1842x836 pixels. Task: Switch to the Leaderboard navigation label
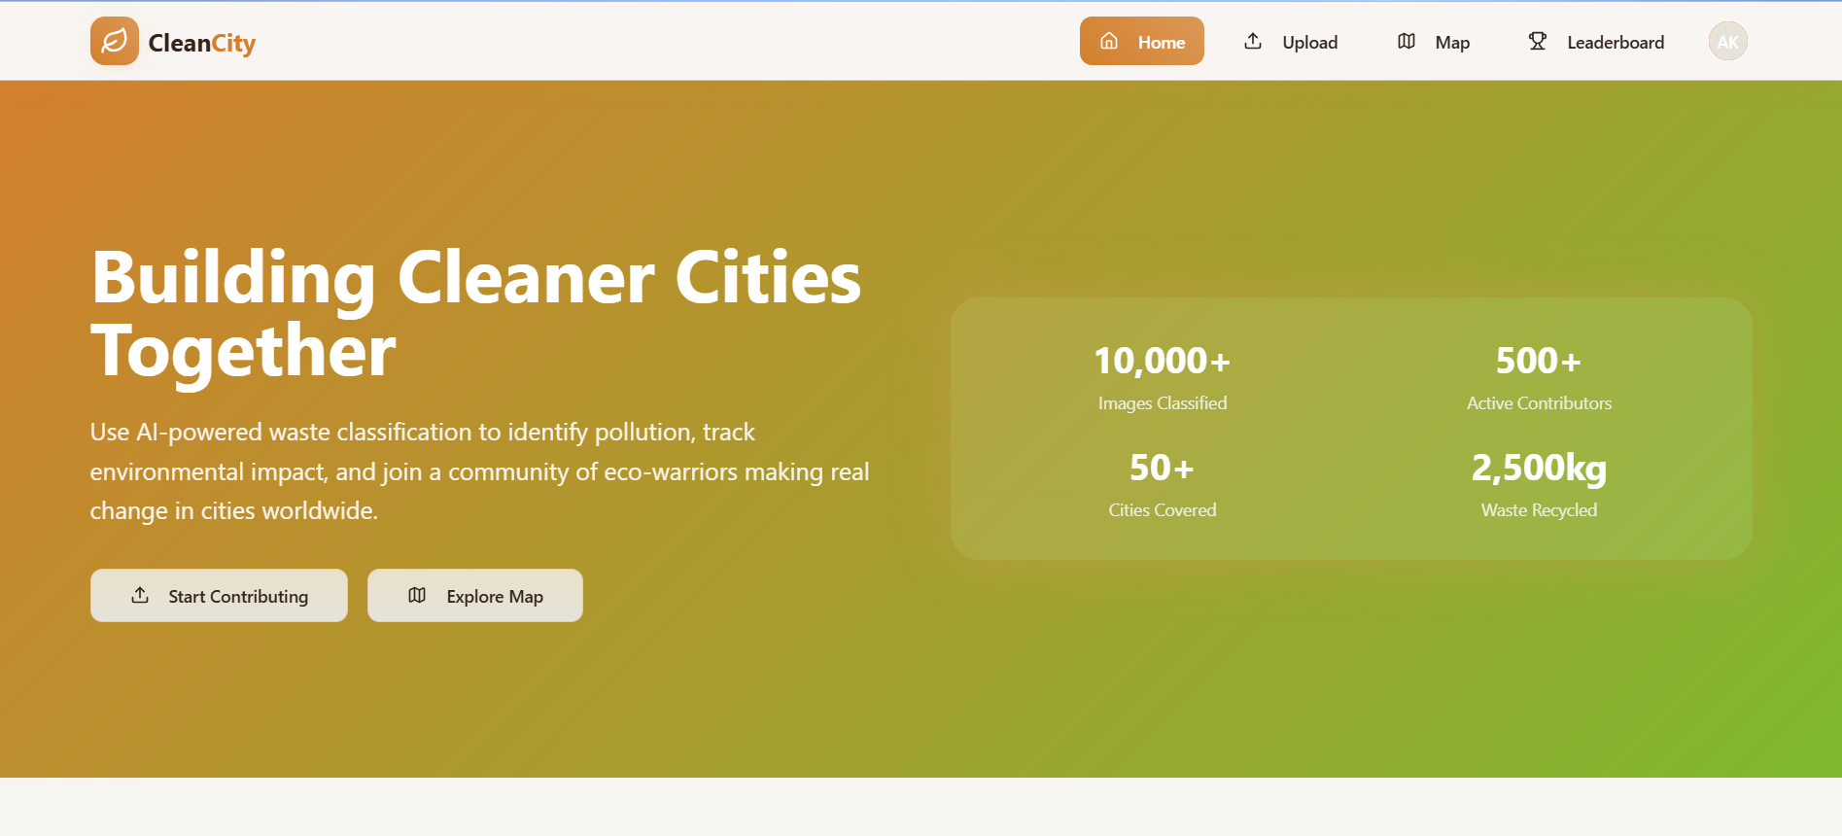(1615, 43)
